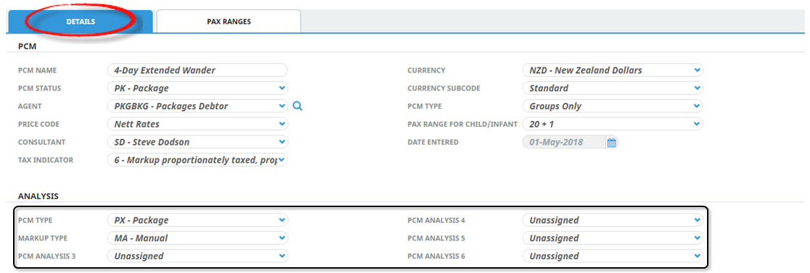Click the Date Entered field
Screen dimensions: 810x273
(x=563, y=142)
